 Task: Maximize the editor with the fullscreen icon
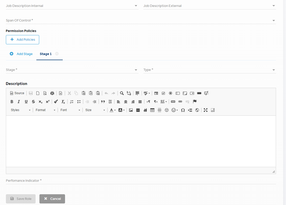click(206, 110)
